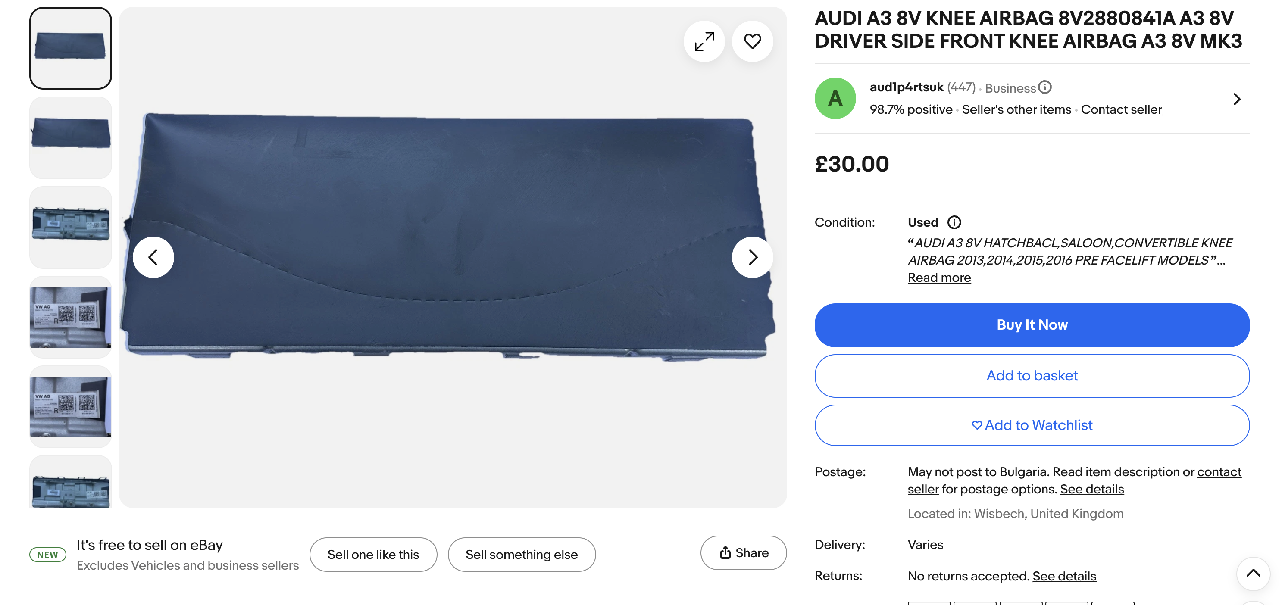Open Seller's other items link
Screen dimensions: 1282x605
pyautogui.click(x=1016, y=109)
